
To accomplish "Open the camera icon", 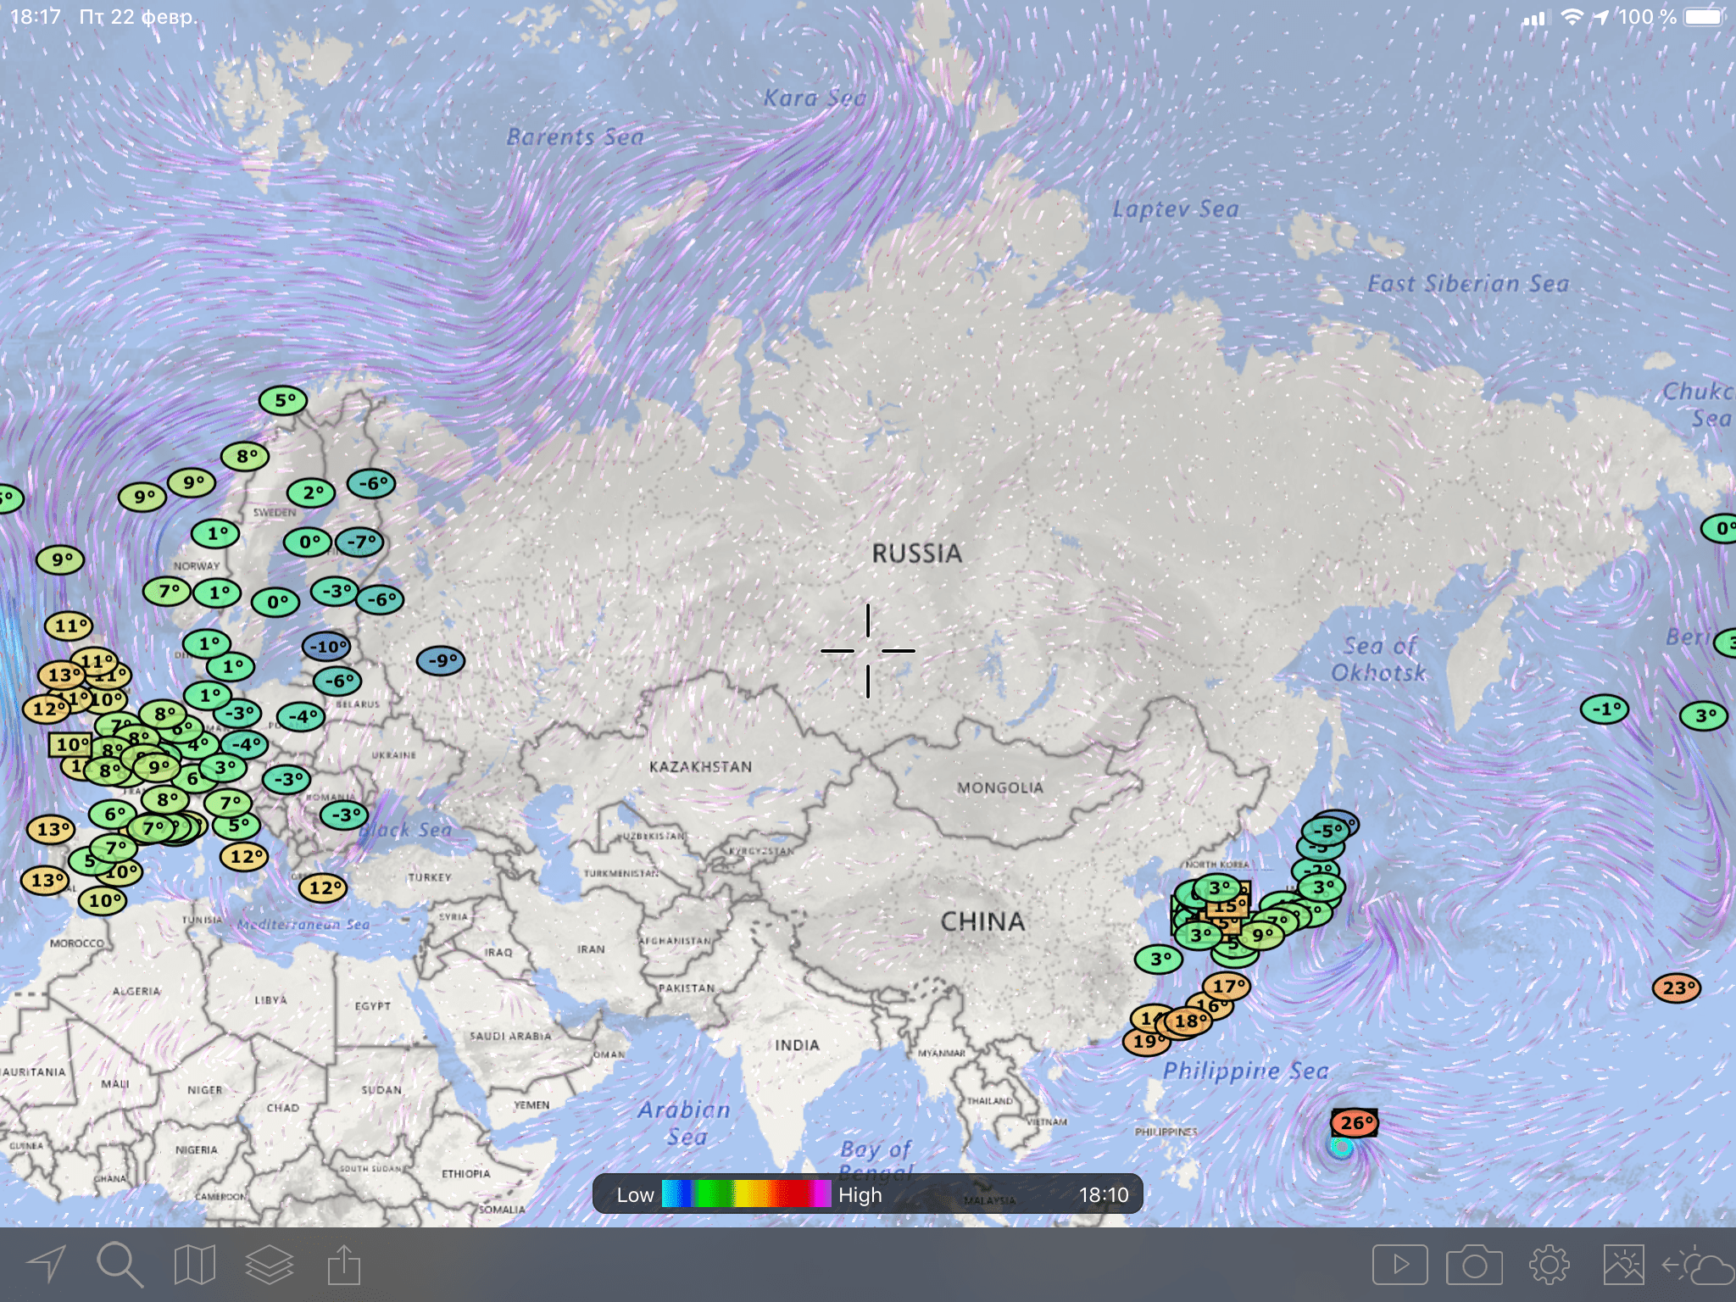I will [x=1474, y=1266].
